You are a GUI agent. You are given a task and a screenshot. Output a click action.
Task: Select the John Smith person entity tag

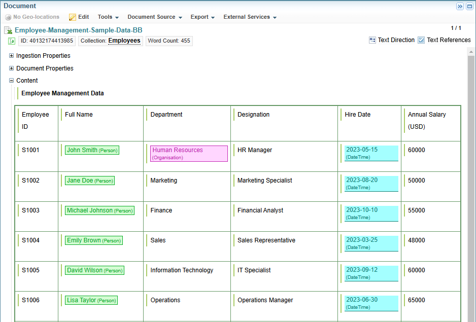coord(92,150)
